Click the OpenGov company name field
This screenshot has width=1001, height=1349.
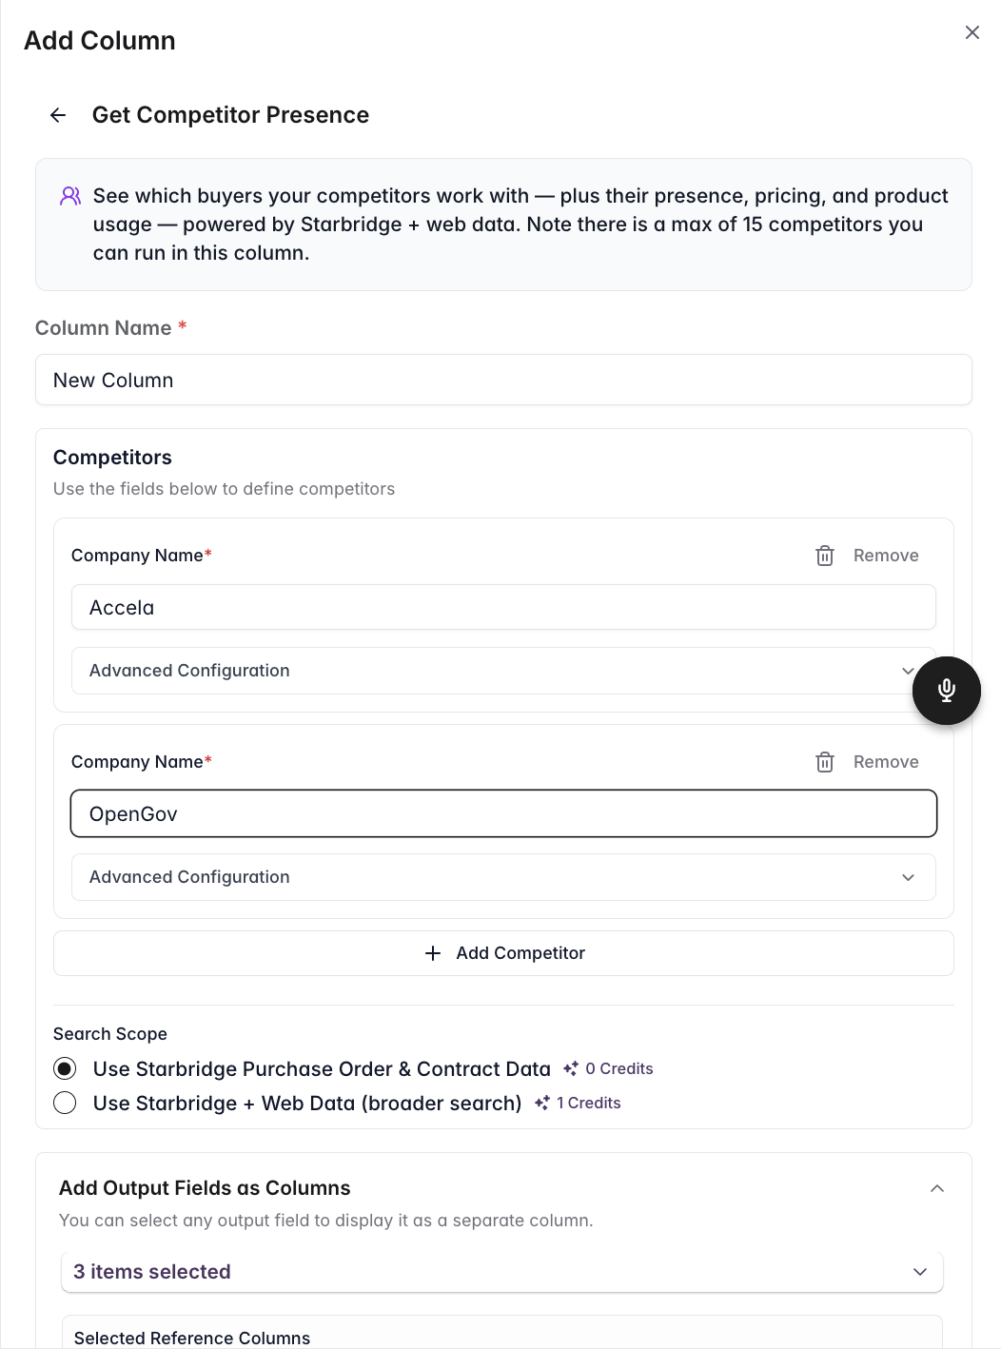point(503,813)
